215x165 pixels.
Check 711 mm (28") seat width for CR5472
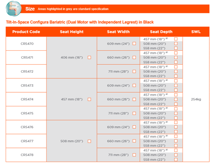pos(134,71)
